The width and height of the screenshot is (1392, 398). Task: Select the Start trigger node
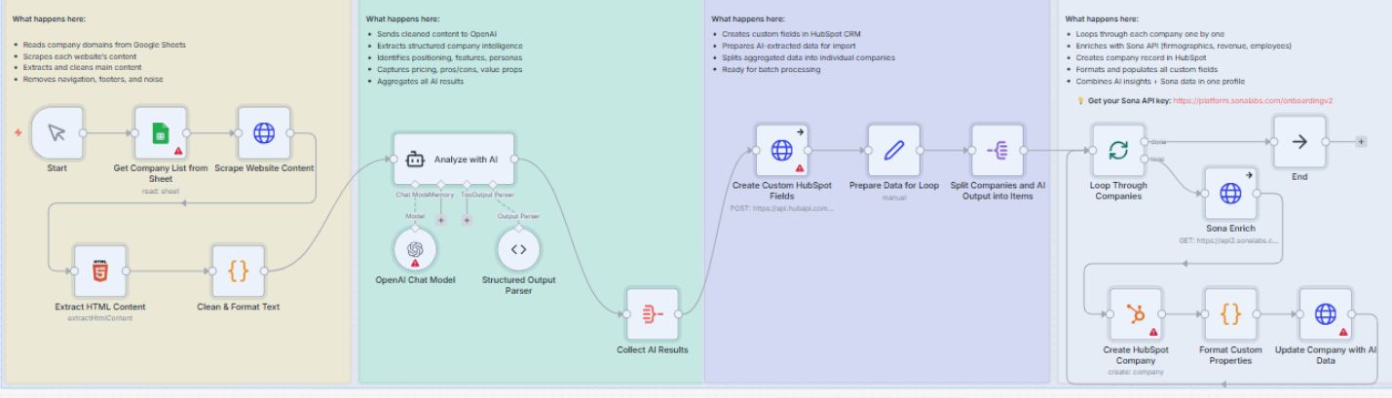click(x=56, y=133)
